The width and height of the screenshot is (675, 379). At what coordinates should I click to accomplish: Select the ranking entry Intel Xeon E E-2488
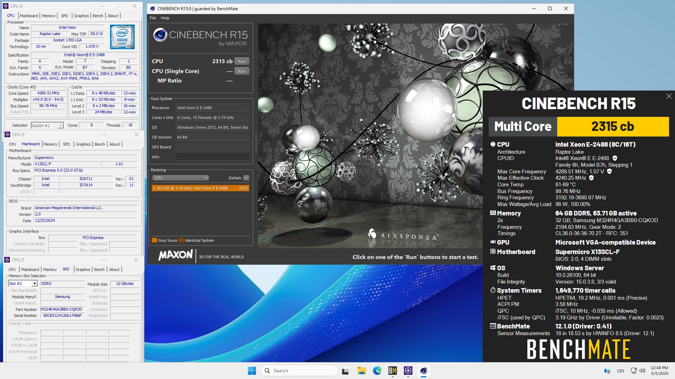[200, 188]
